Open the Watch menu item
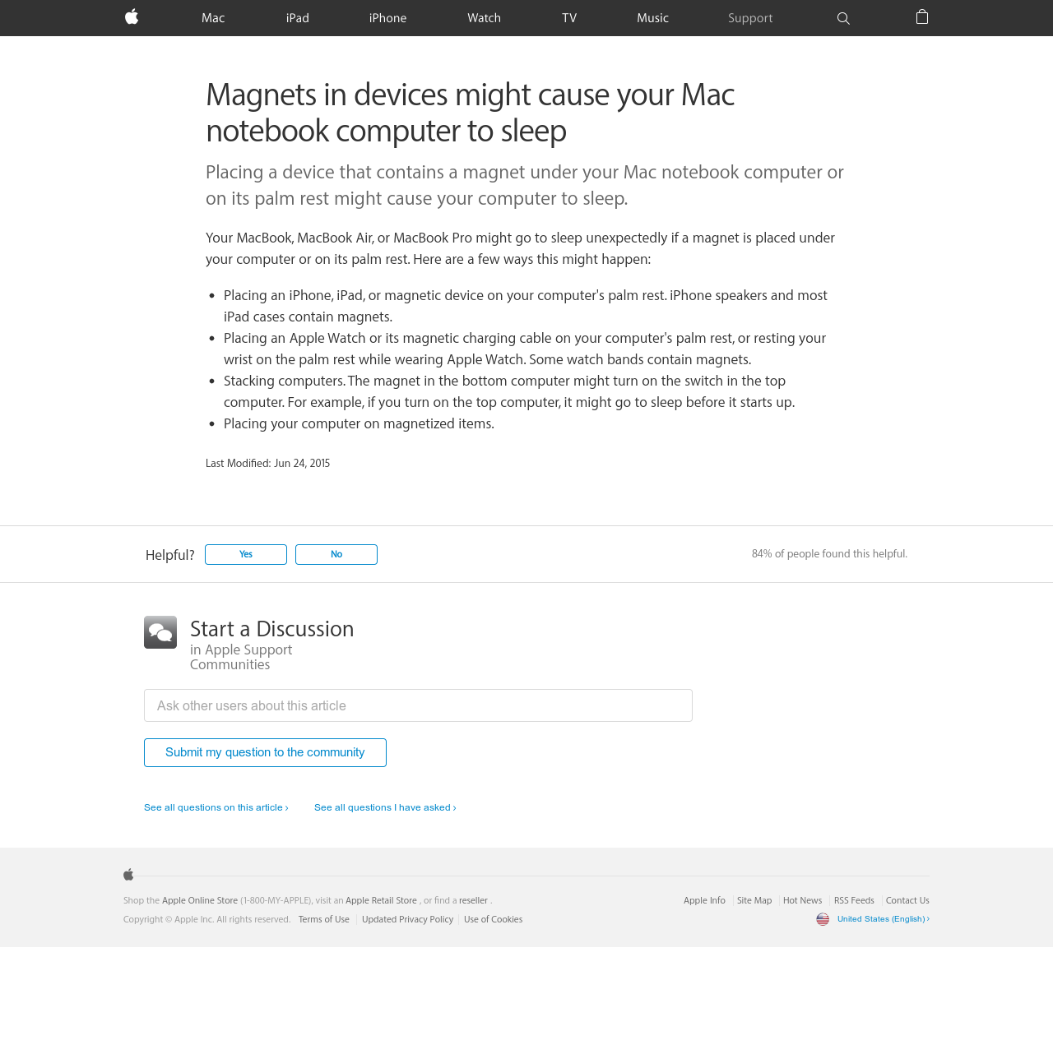This screenshot has width=1053, height=1054. pyautogui.click(x=484, y=18)
